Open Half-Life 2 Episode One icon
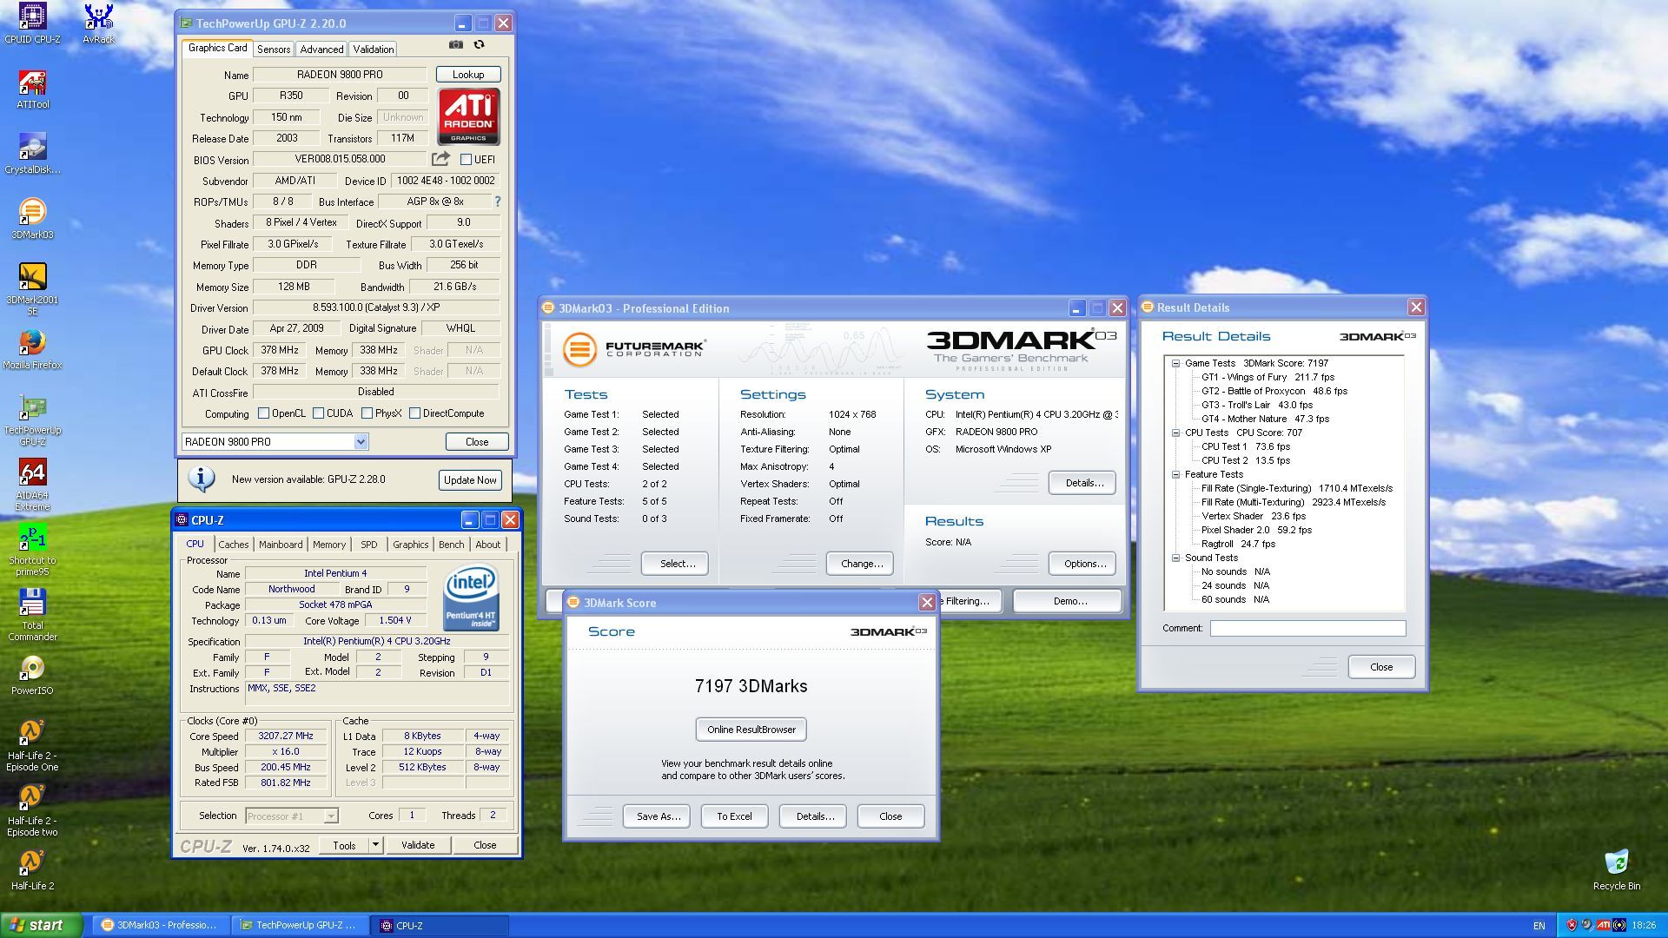The image size is (1668, 938). coord(32,745)
